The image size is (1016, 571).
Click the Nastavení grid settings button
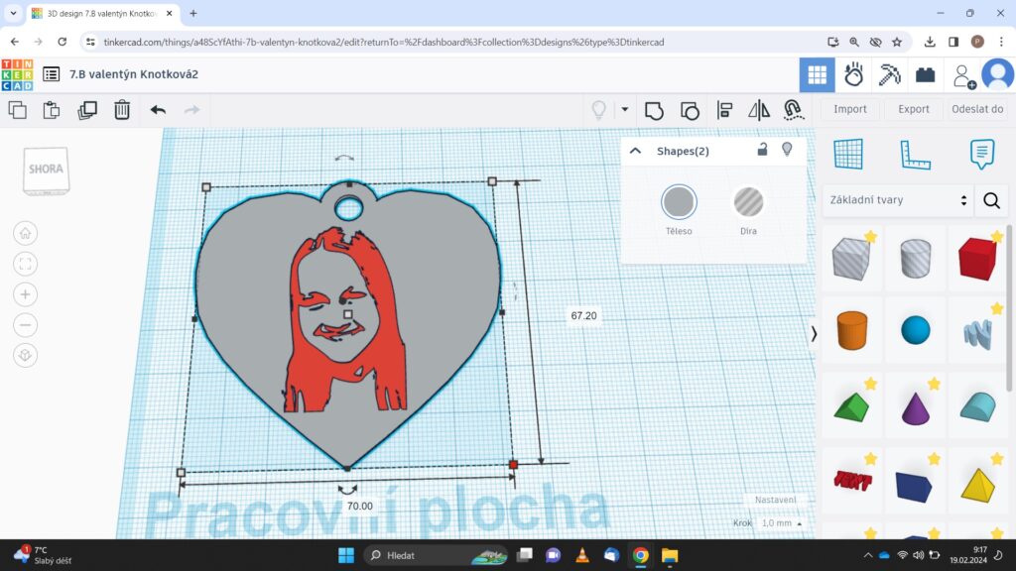click(x=774, y=501)
